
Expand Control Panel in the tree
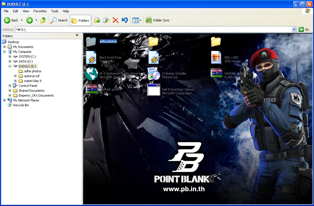point(10,86)
